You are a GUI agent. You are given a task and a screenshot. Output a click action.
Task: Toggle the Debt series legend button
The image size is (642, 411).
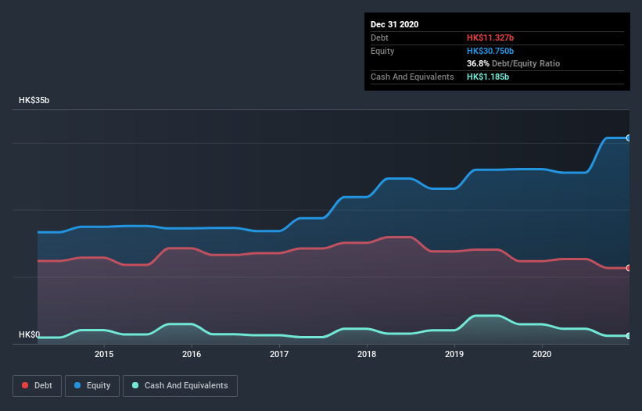pos(37,386)
